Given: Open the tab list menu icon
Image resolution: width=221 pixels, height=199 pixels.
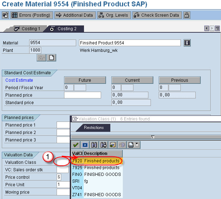Looking at the screenshot, I should coord(218,28).
